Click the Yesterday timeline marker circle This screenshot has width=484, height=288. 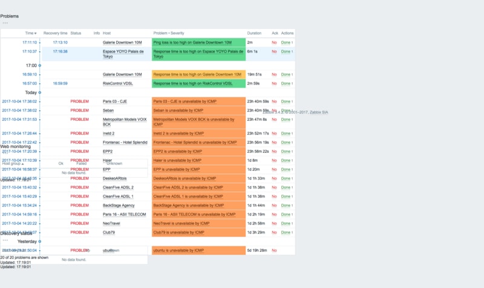coord(39,242)
